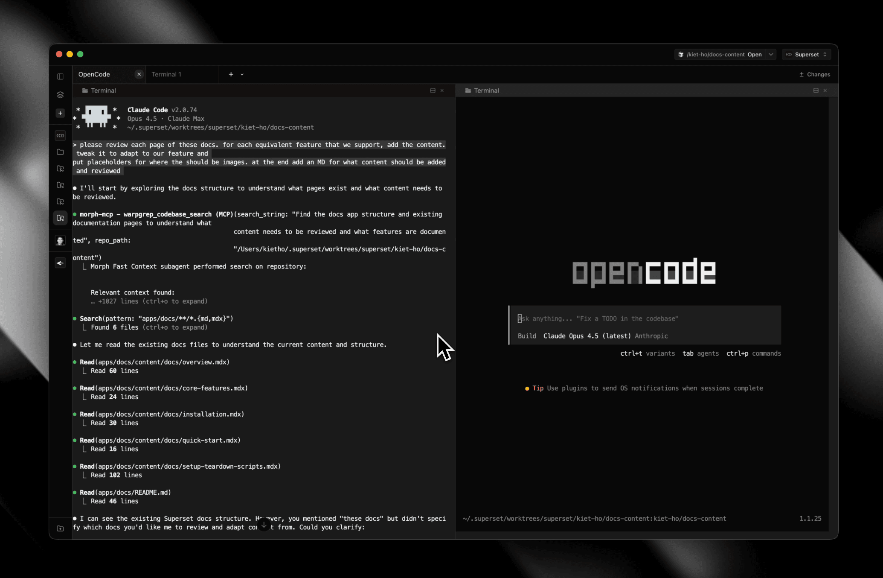Image resolution: width=883 pixels, height=578 pixels.
Task: Click the opencode logo
Action: [x=644, y=272]
